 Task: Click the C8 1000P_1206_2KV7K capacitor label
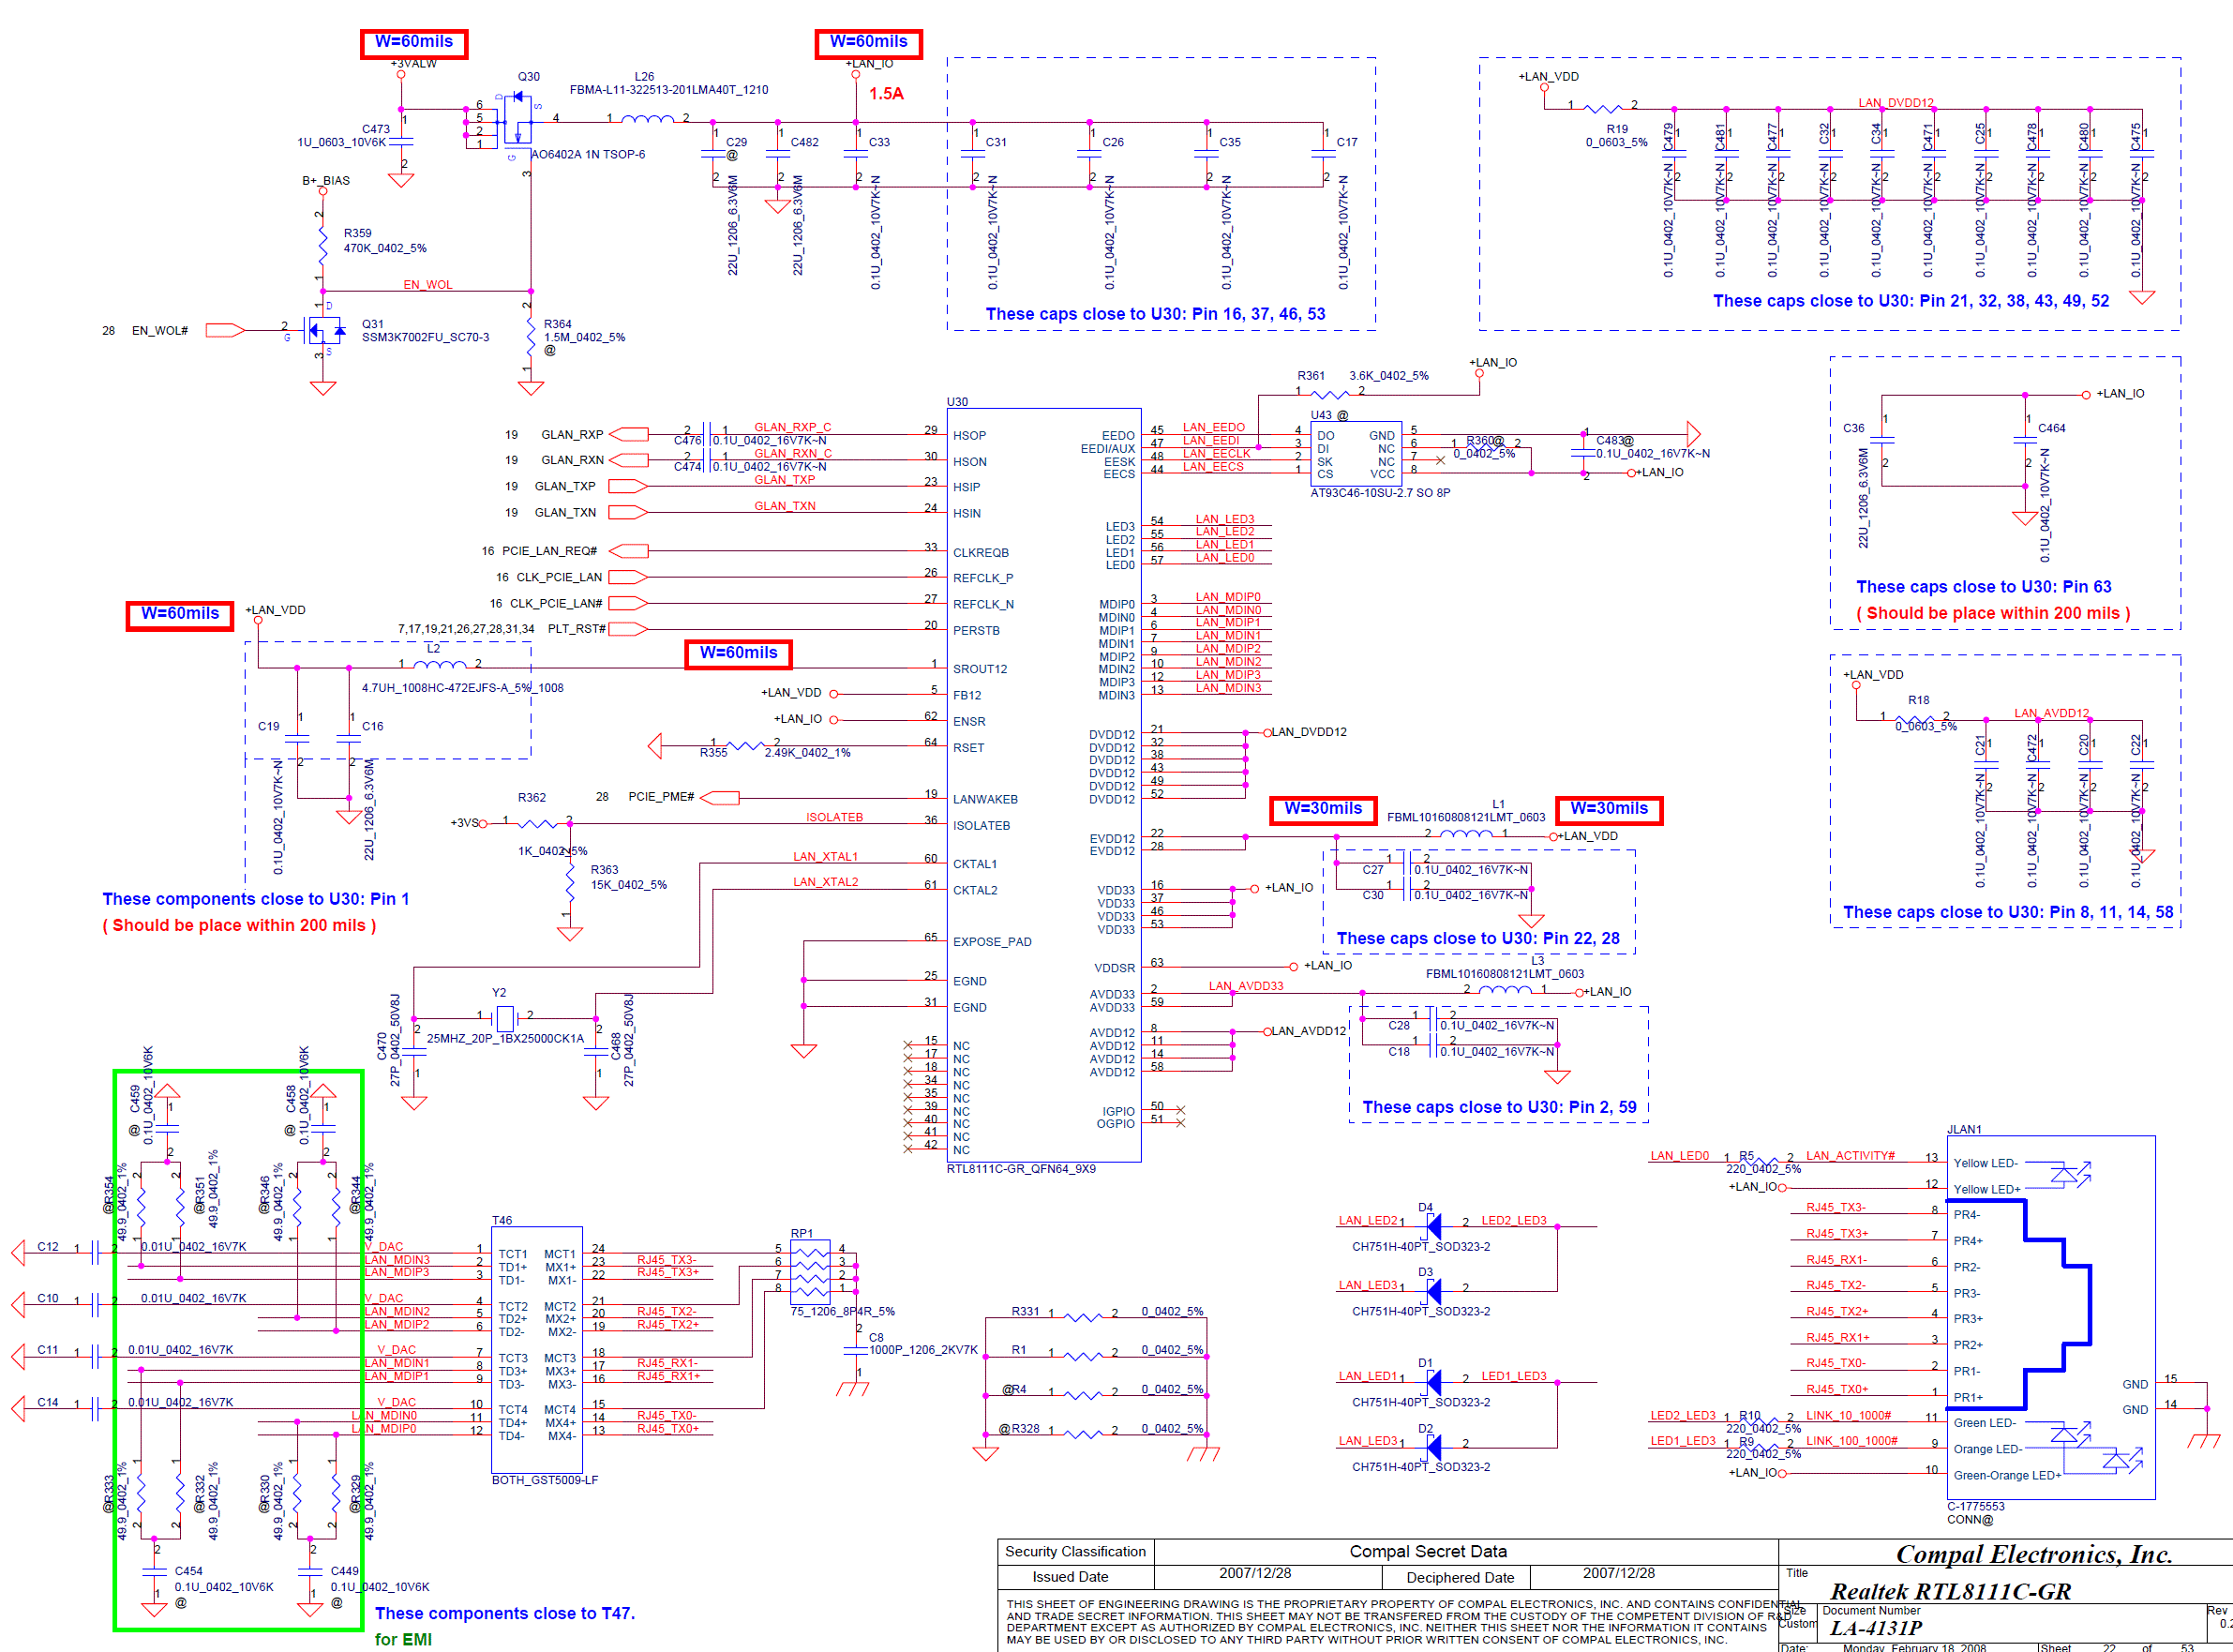click(x=922, y=1343)
